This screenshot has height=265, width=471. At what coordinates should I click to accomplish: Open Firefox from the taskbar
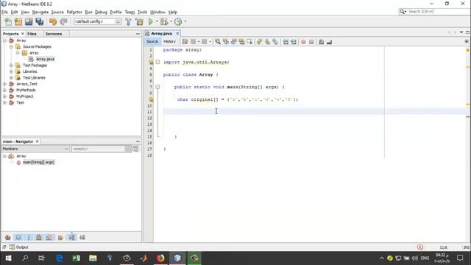pyautogui.click(x=160, y=258)
